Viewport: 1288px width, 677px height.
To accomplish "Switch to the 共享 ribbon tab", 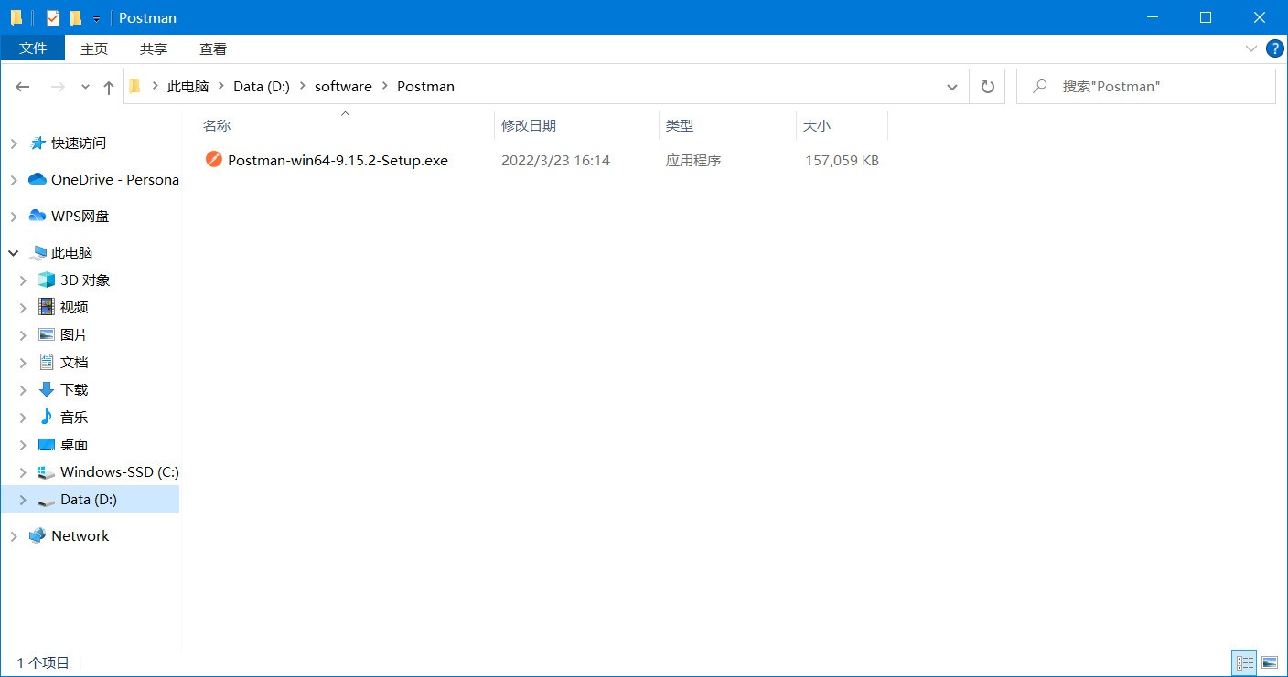I will (154, 48).
